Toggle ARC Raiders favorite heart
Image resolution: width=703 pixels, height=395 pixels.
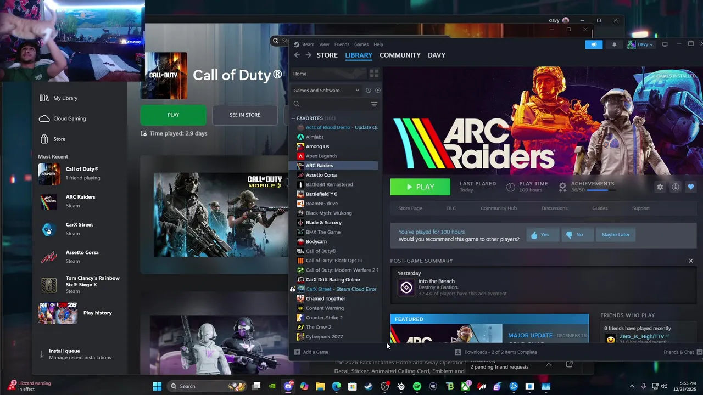tap(690, 187)
